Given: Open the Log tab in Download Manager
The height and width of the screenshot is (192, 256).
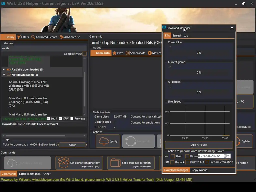Looking at the screenshot, I should 186,35.
